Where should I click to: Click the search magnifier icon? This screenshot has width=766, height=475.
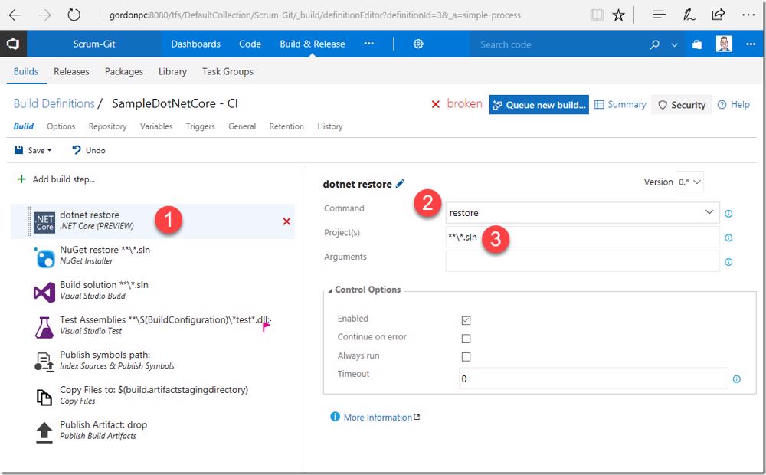[x=654, y=44]
